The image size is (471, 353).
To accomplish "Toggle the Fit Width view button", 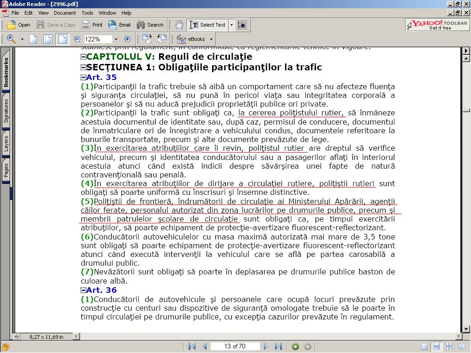I will click(x=63, y=39).
